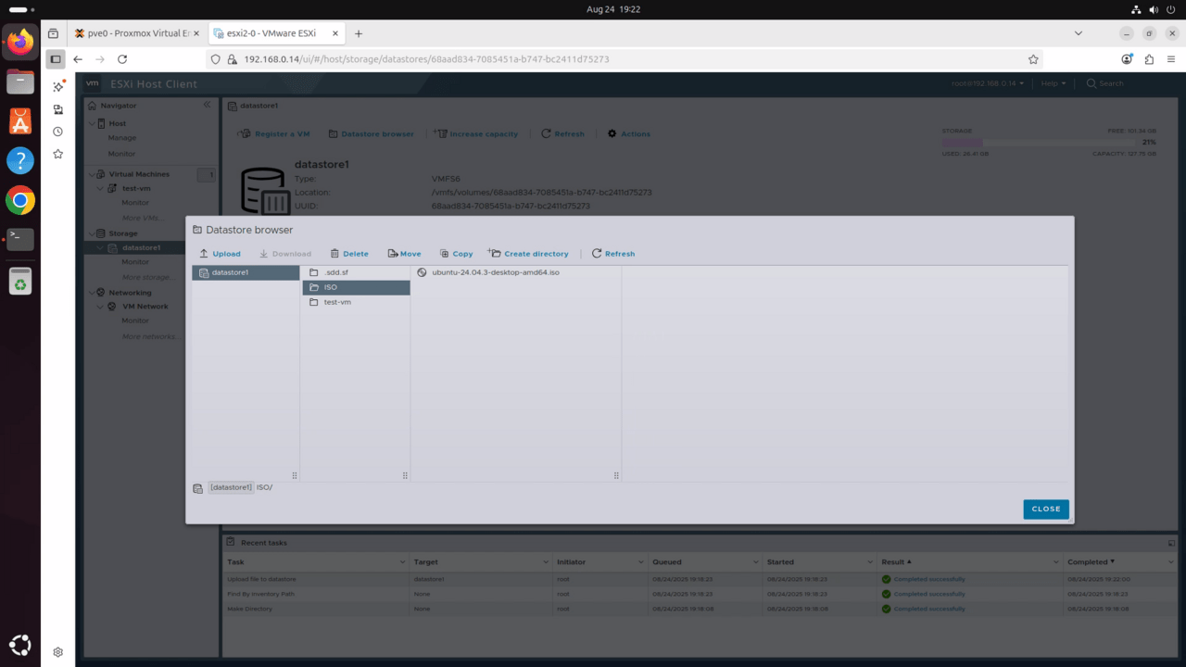Screen dimensions: 1186x667
Task: Click Completed successfully for Upload file to datastore
Action: point(929,579)
